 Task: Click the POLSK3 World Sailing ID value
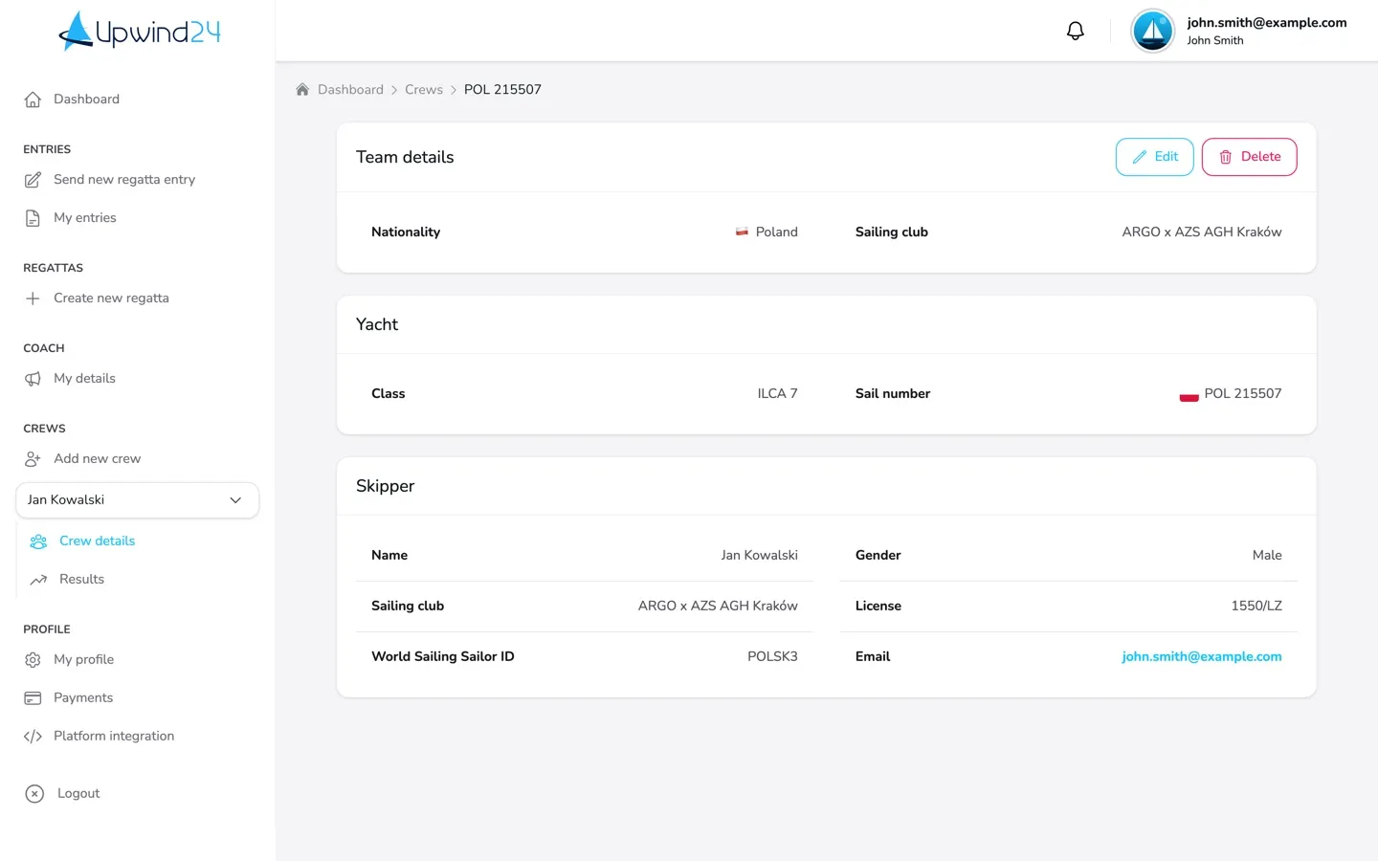772,657
